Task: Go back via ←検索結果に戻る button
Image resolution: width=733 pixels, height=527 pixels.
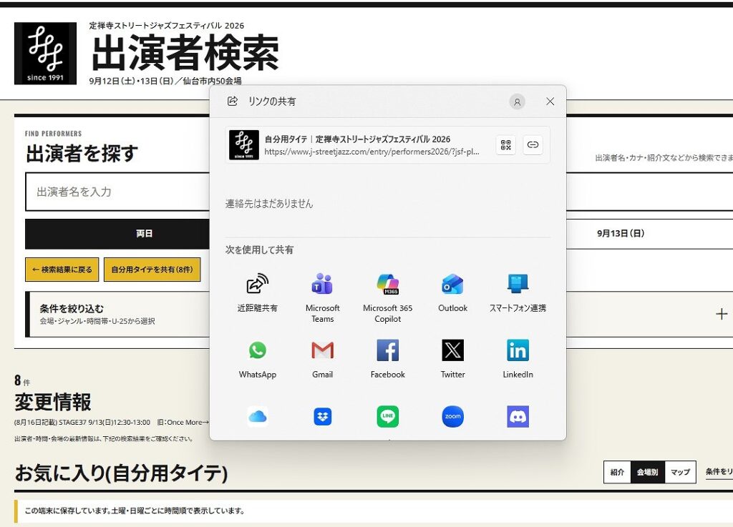Action: [62, 270]
